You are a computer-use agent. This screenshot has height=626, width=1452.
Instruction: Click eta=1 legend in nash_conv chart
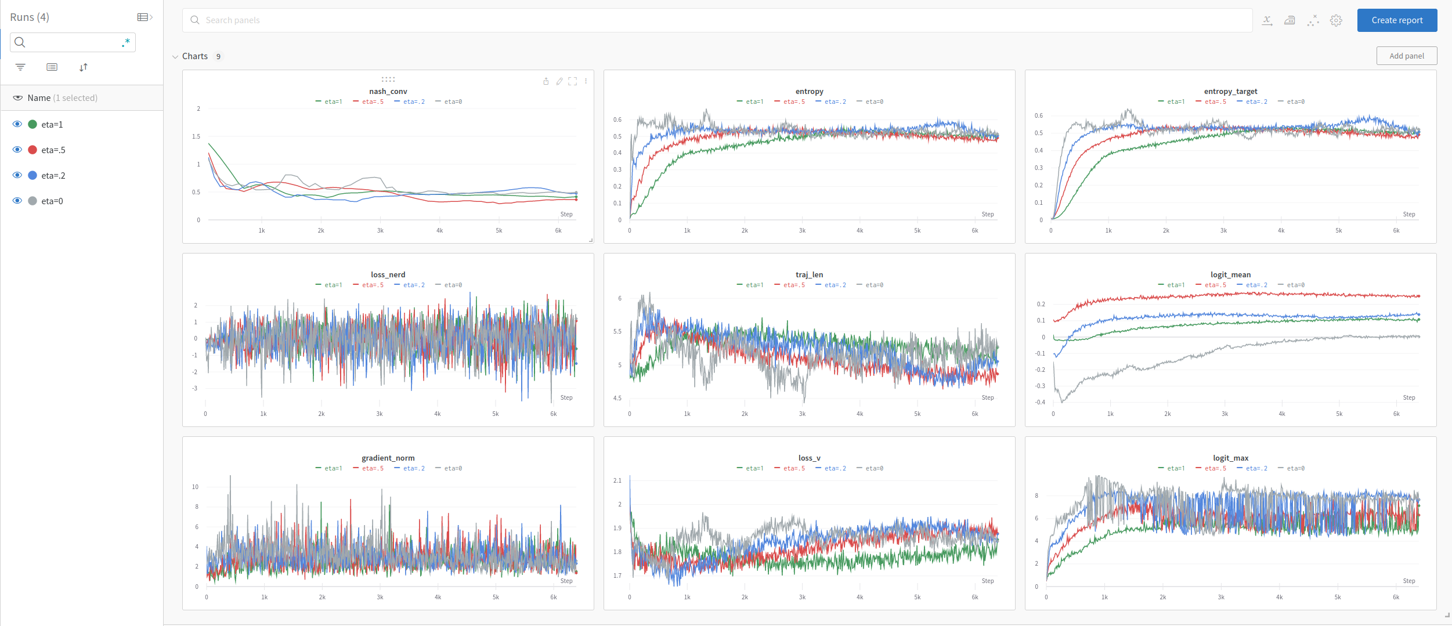329,102
